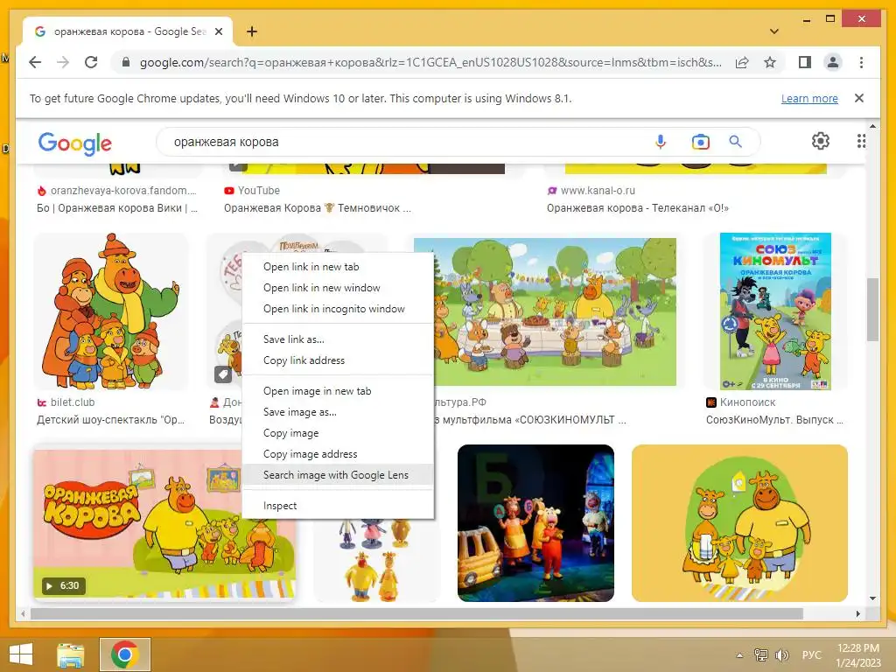Start voice search with the microphone
This screenshot has width=896, height=672.
point(660,142)
